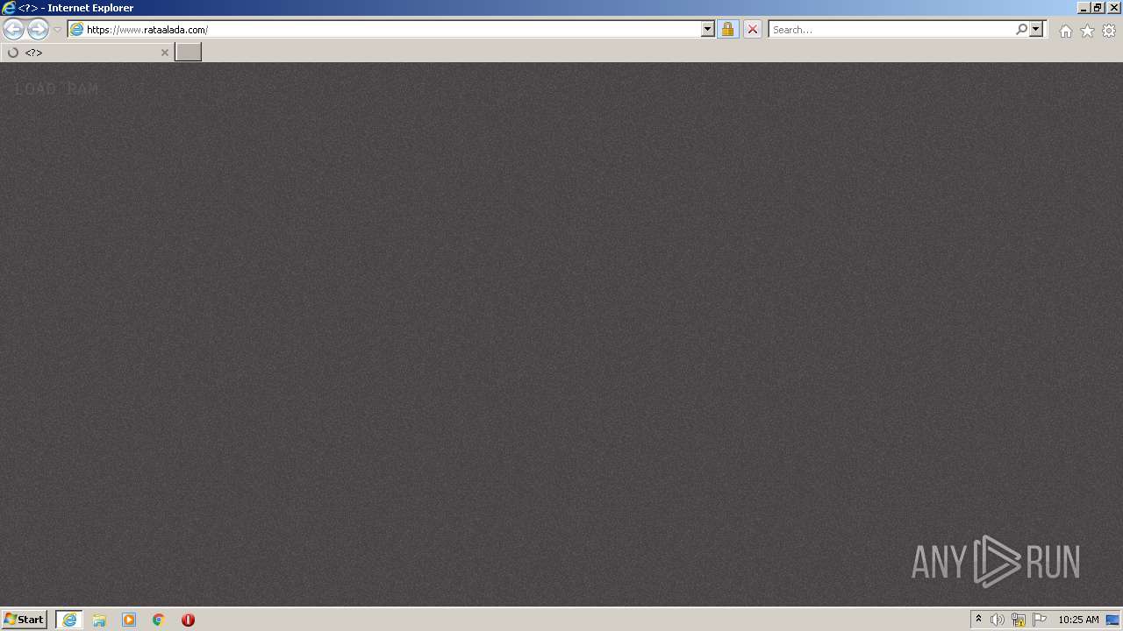
Task: Launch Windows Media Player from taskbar
Action: [129, 620]
